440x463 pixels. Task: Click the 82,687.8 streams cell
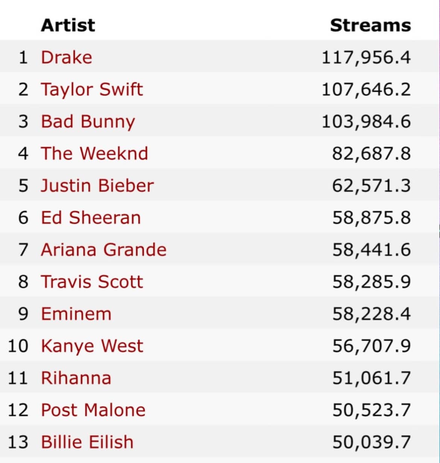tap(371, 154)
